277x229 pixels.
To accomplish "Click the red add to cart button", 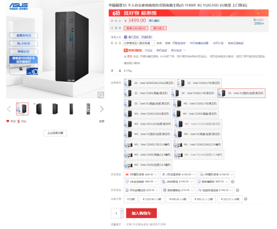I will pos(141,213).
